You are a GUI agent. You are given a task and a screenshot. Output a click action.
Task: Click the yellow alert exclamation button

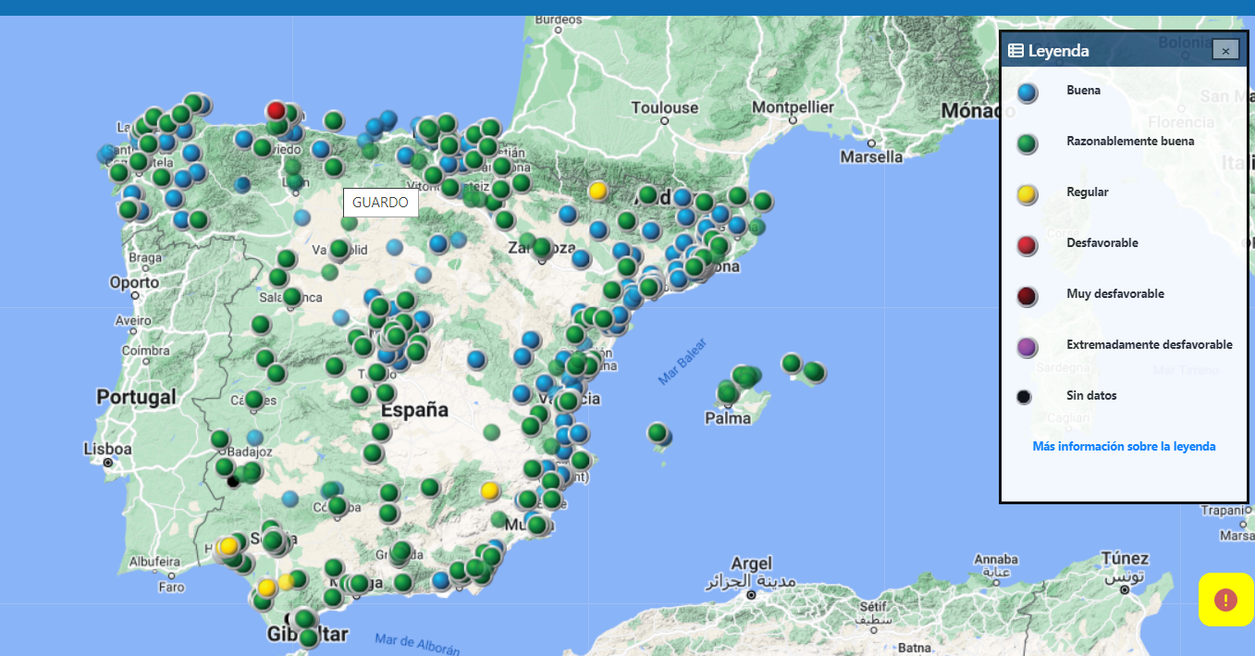[x=1225, y=600]
